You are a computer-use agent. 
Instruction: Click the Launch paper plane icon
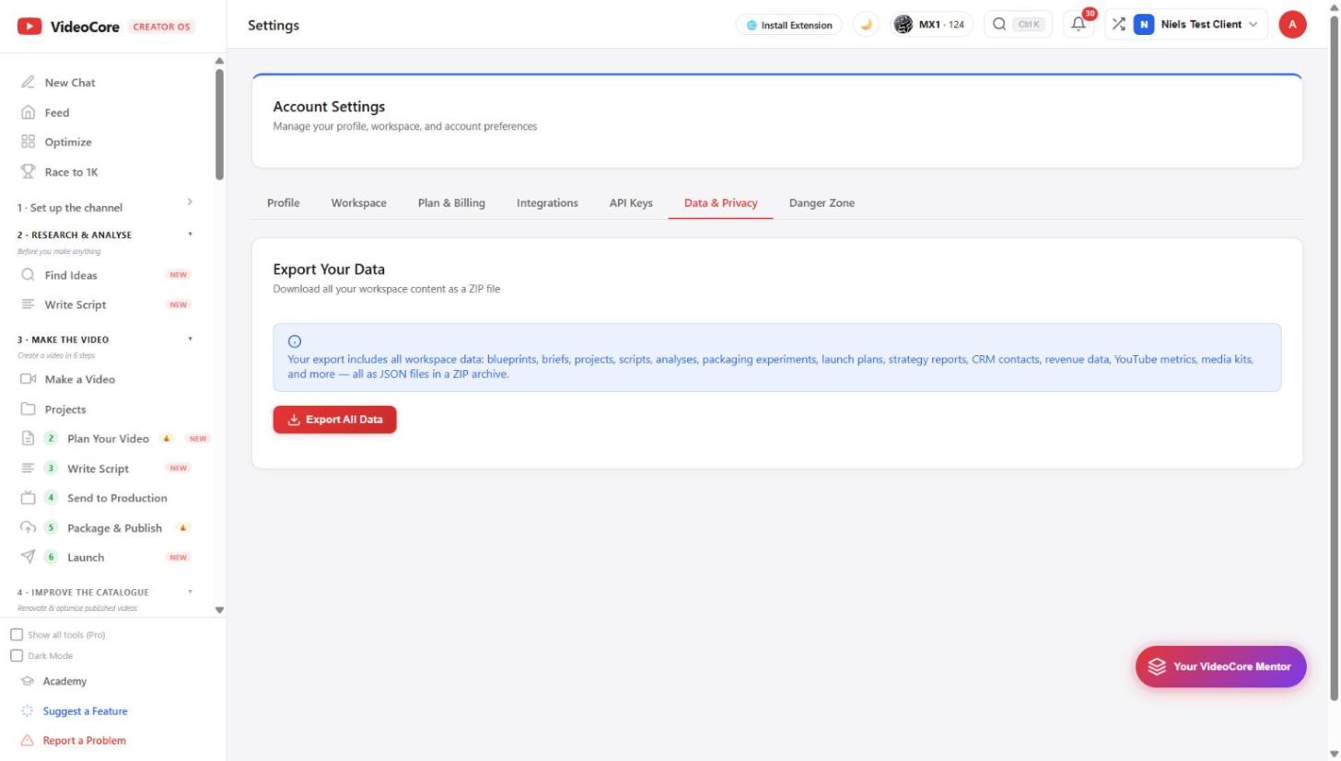tap(28, 557)
